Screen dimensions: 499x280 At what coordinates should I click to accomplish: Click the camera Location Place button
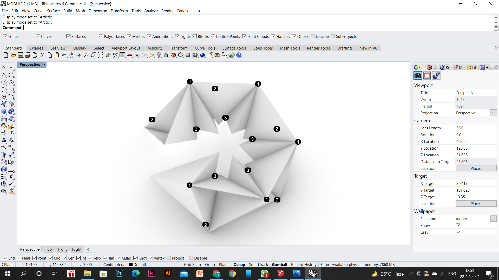[x=476, y=168]
